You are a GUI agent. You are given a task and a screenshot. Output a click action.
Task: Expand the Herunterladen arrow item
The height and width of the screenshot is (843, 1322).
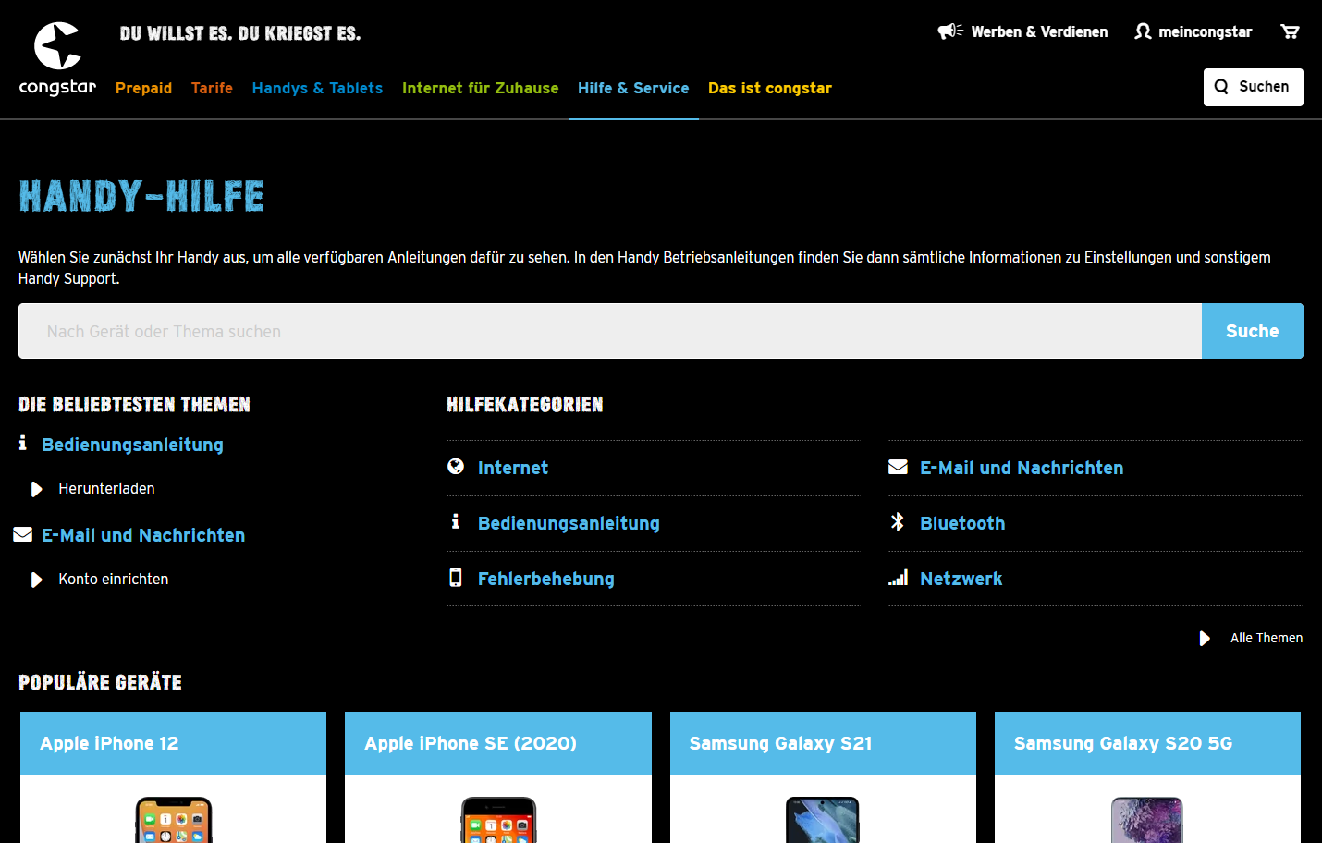click(x=37, y=489)
